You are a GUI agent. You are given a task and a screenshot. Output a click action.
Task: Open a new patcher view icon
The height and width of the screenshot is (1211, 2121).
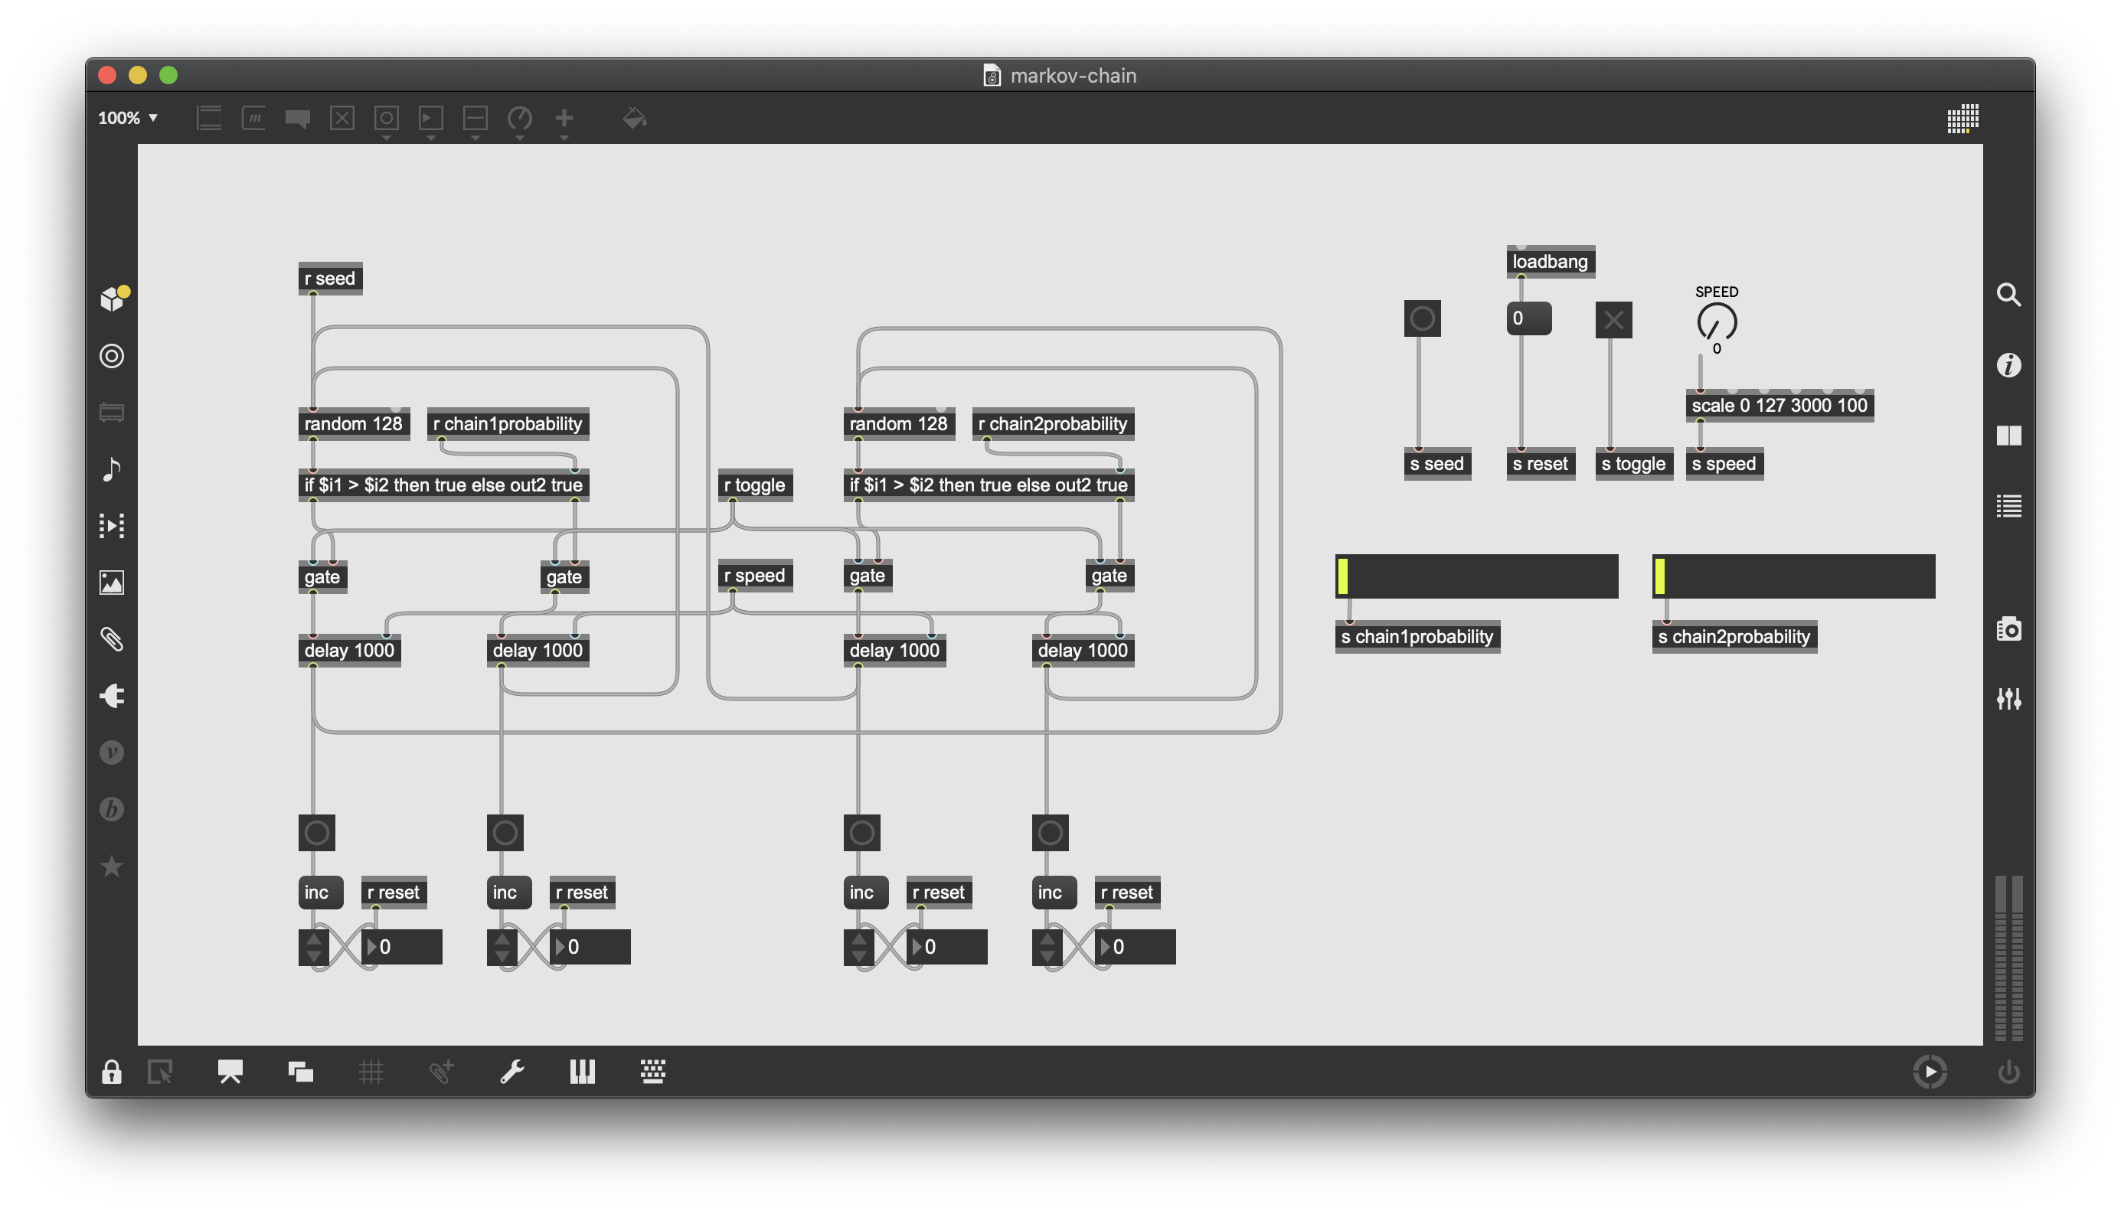(160, 1071)
